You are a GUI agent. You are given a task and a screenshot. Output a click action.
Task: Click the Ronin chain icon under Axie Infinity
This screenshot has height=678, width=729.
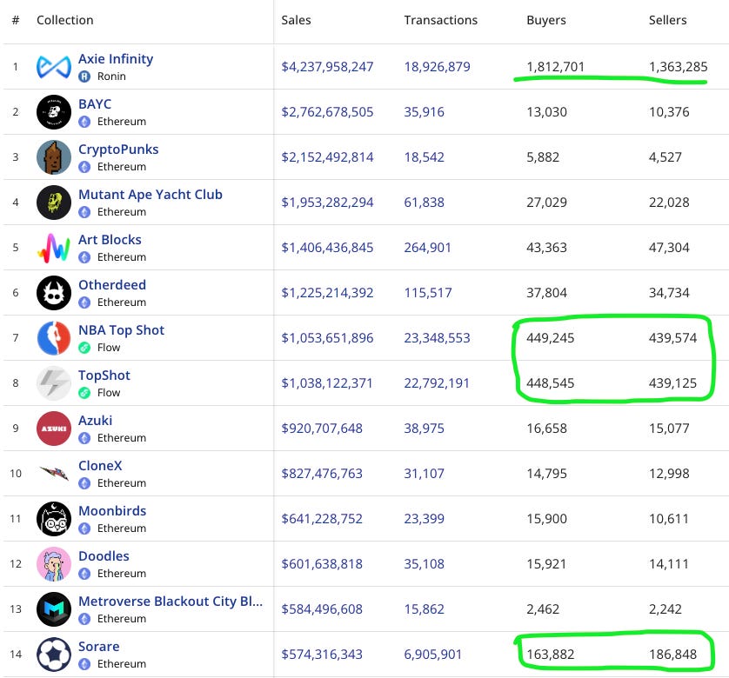84,76
